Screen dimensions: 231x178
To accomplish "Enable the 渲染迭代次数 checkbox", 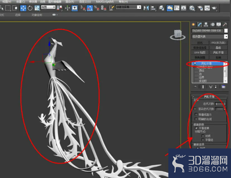I will pos(195,109).
